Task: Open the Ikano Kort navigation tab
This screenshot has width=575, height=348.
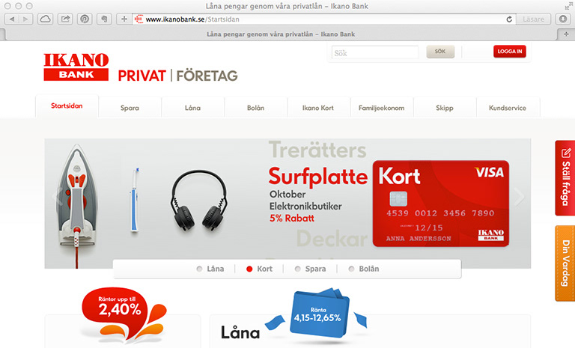Action: (318, 108)
